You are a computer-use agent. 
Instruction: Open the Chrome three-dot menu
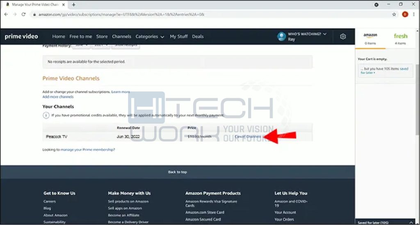click(414, 14)
